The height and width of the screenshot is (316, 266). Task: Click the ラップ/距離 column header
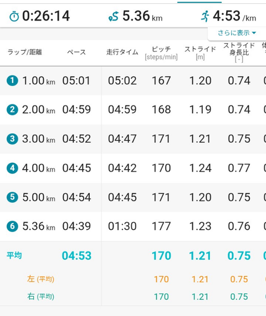point(25,52)
